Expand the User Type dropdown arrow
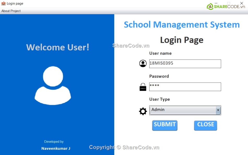This screenshot has width=248, height=155. (x=218, y=110)
